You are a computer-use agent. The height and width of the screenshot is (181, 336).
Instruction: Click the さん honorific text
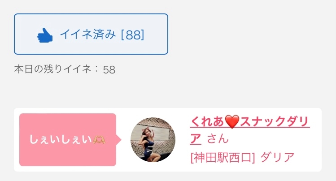point(218,138)
